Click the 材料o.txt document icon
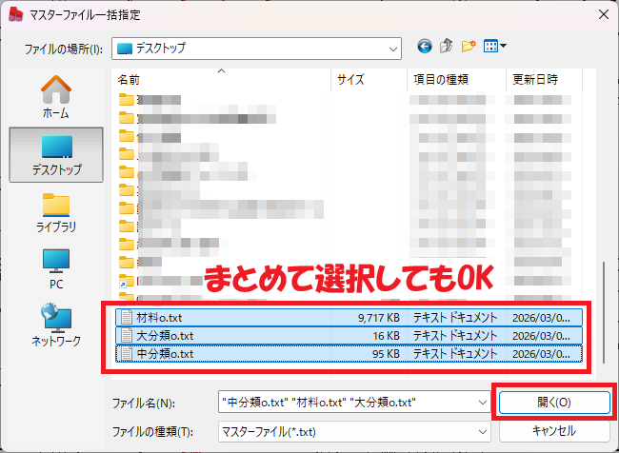619x453 pixels. [127, 318]
